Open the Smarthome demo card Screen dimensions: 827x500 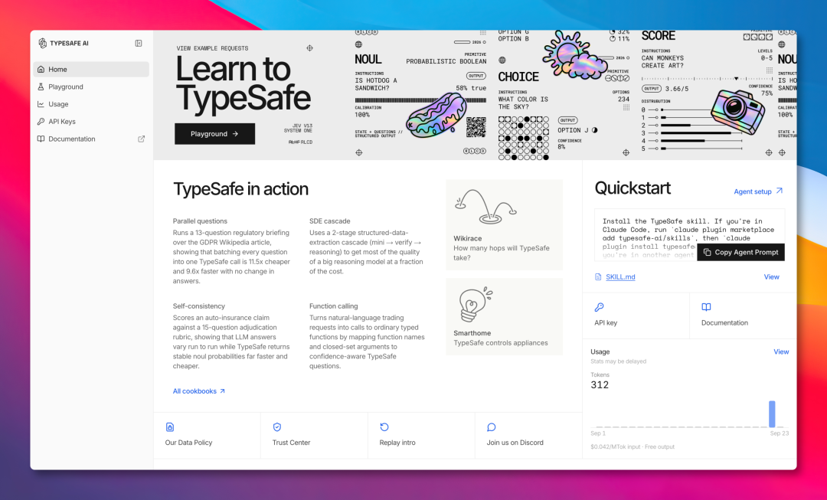(x=505, y=316)
